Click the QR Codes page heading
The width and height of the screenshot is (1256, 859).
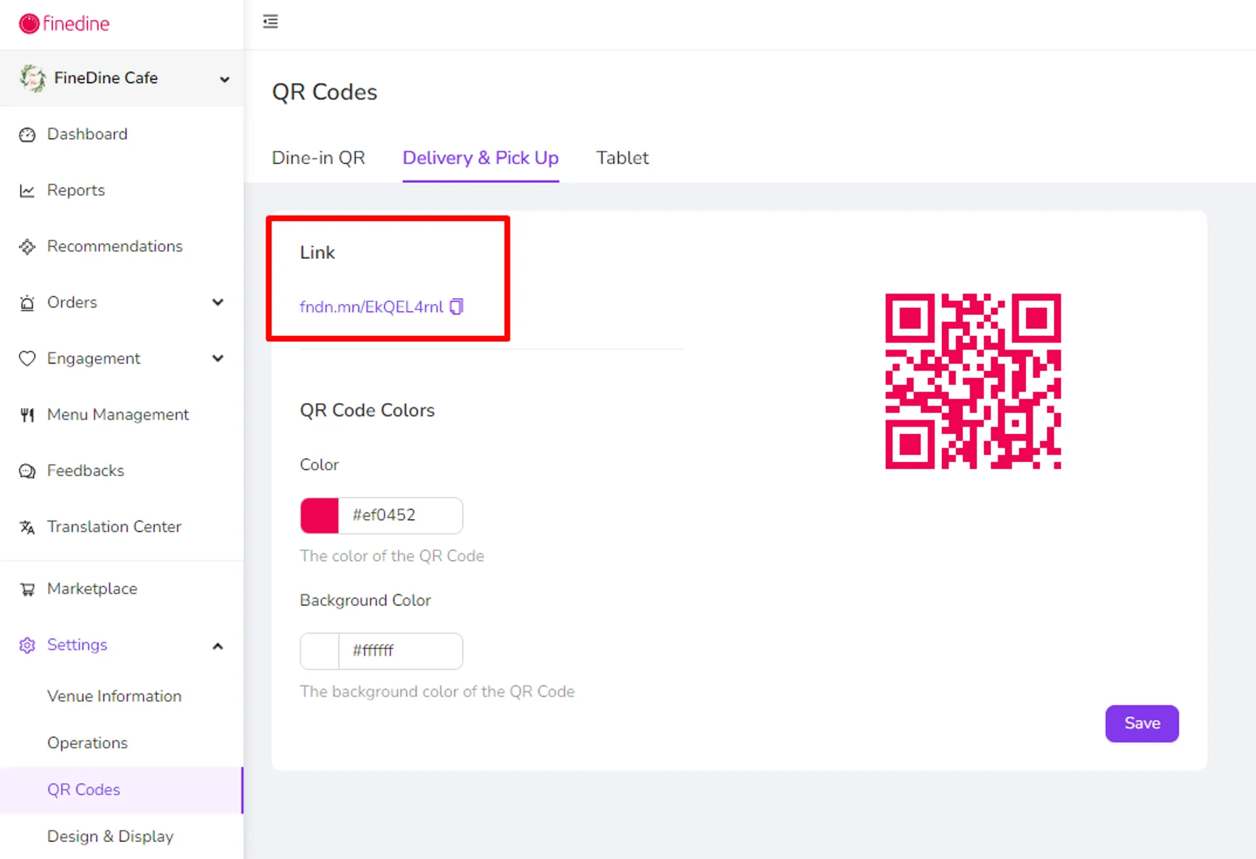(x=324, y=92)
